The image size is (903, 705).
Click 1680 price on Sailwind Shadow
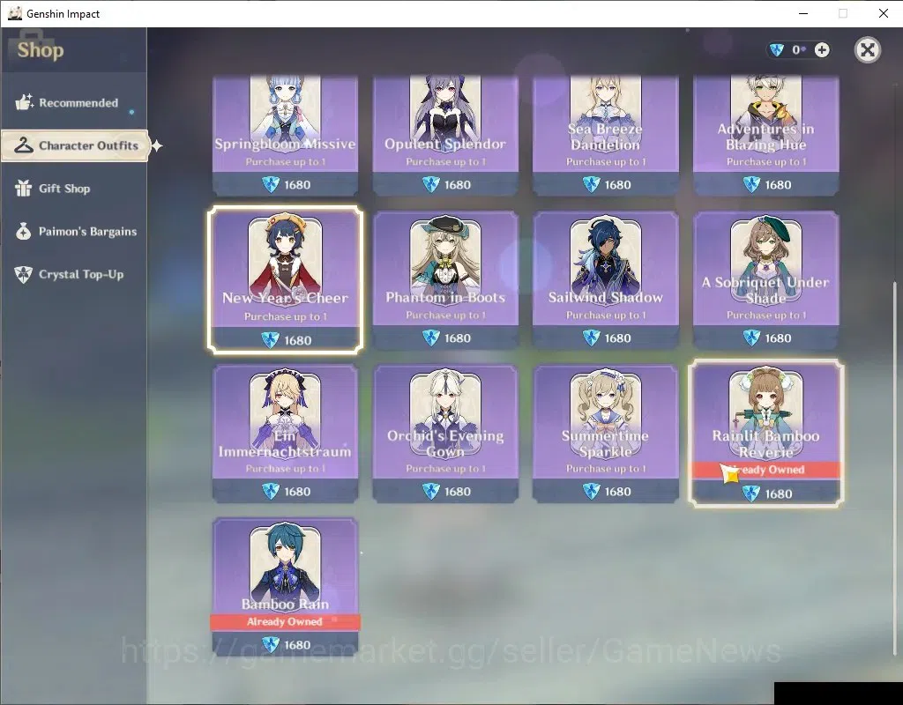coord(617,338)
